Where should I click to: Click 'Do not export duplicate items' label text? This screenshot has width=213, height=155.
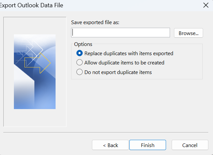(118, 72)
